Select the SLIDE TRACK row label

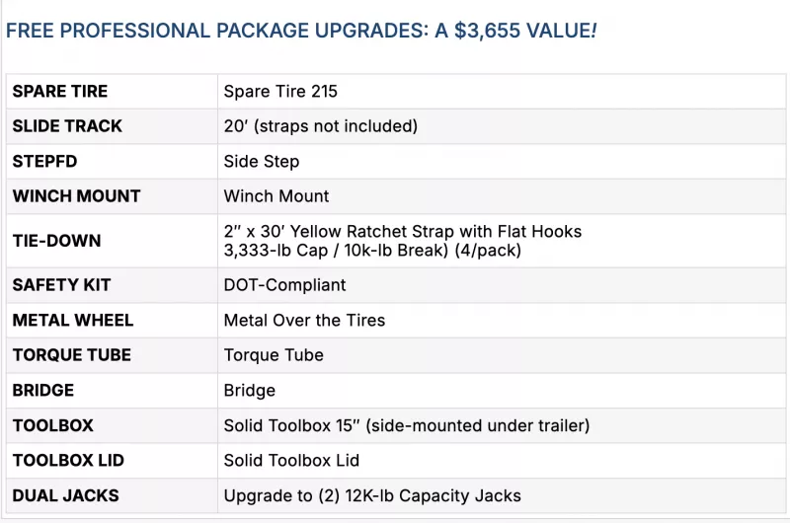[x=67, y=126]
